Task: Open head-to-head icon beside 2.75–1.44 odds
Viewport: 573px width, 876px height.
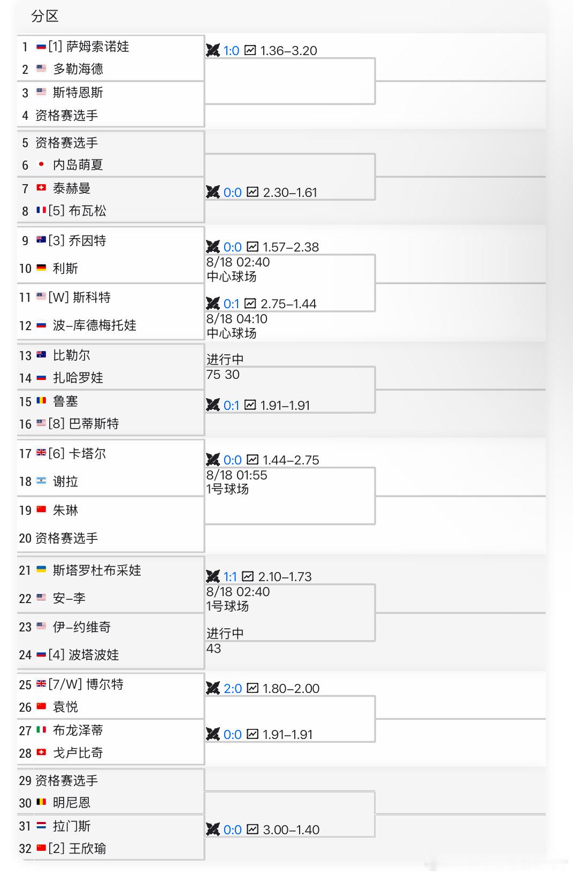Action: pyautogui.click(x=213, y=303)
